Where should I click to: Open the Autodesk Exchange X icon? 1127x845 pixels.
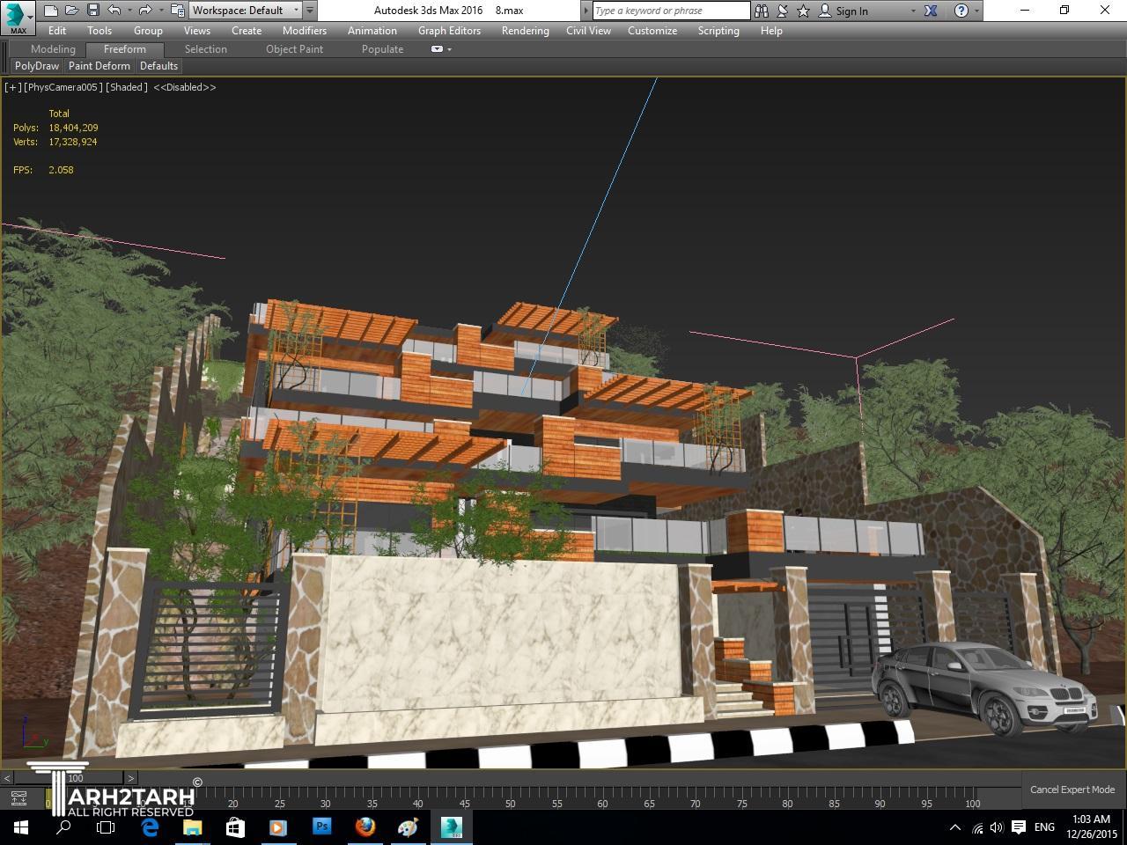[930, 11]
